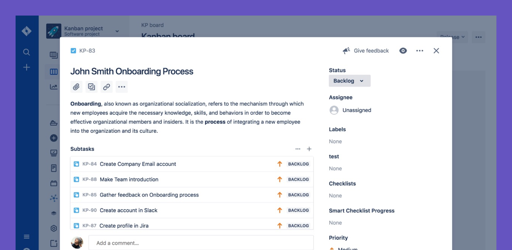
Task: Add a new subtask with plus icon
Action: pos(309,149)
